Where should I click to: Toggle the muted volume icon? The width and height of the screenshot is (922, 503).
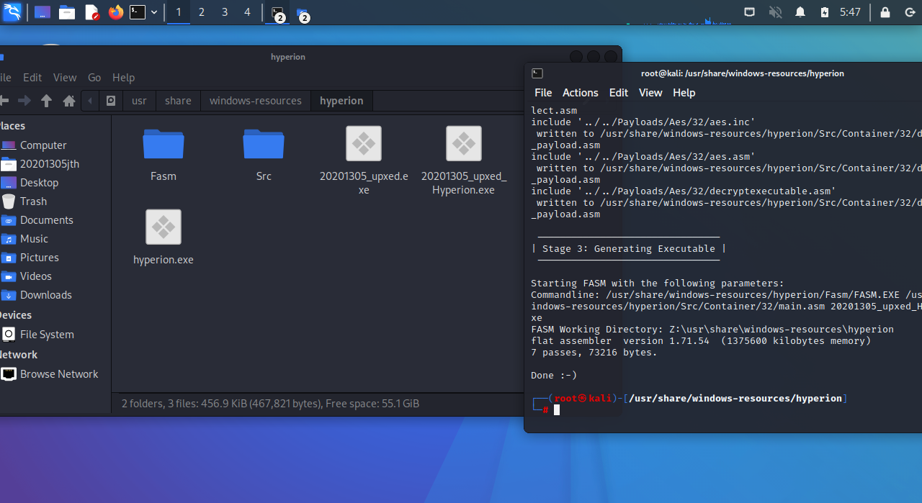(775, 12)
